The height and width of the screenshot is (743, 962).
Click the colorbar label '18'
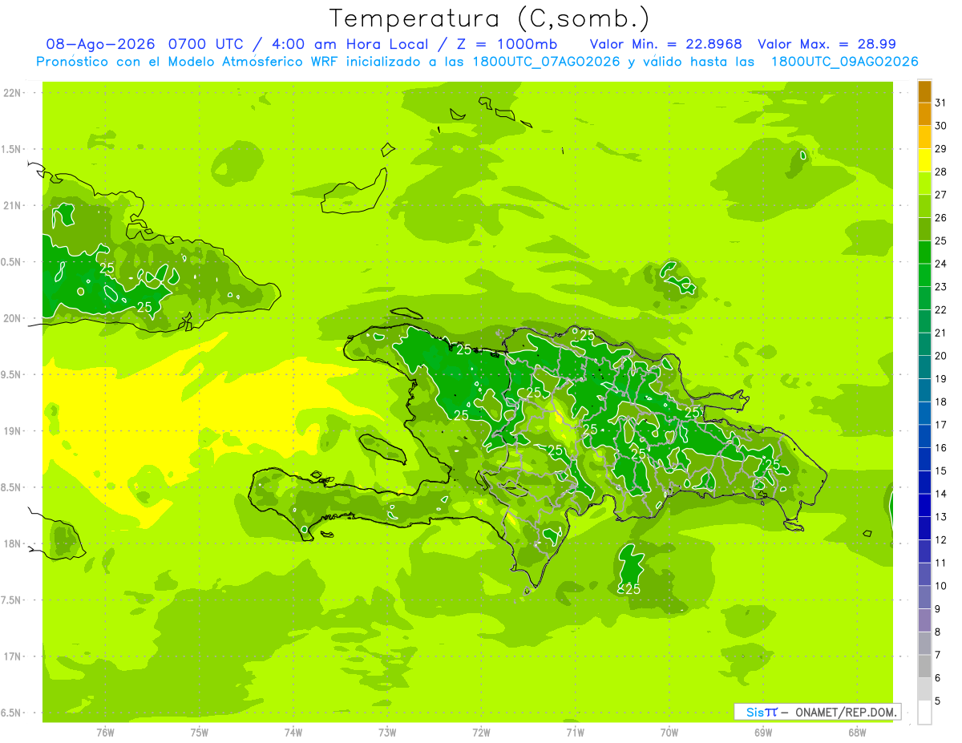point(940,402)
